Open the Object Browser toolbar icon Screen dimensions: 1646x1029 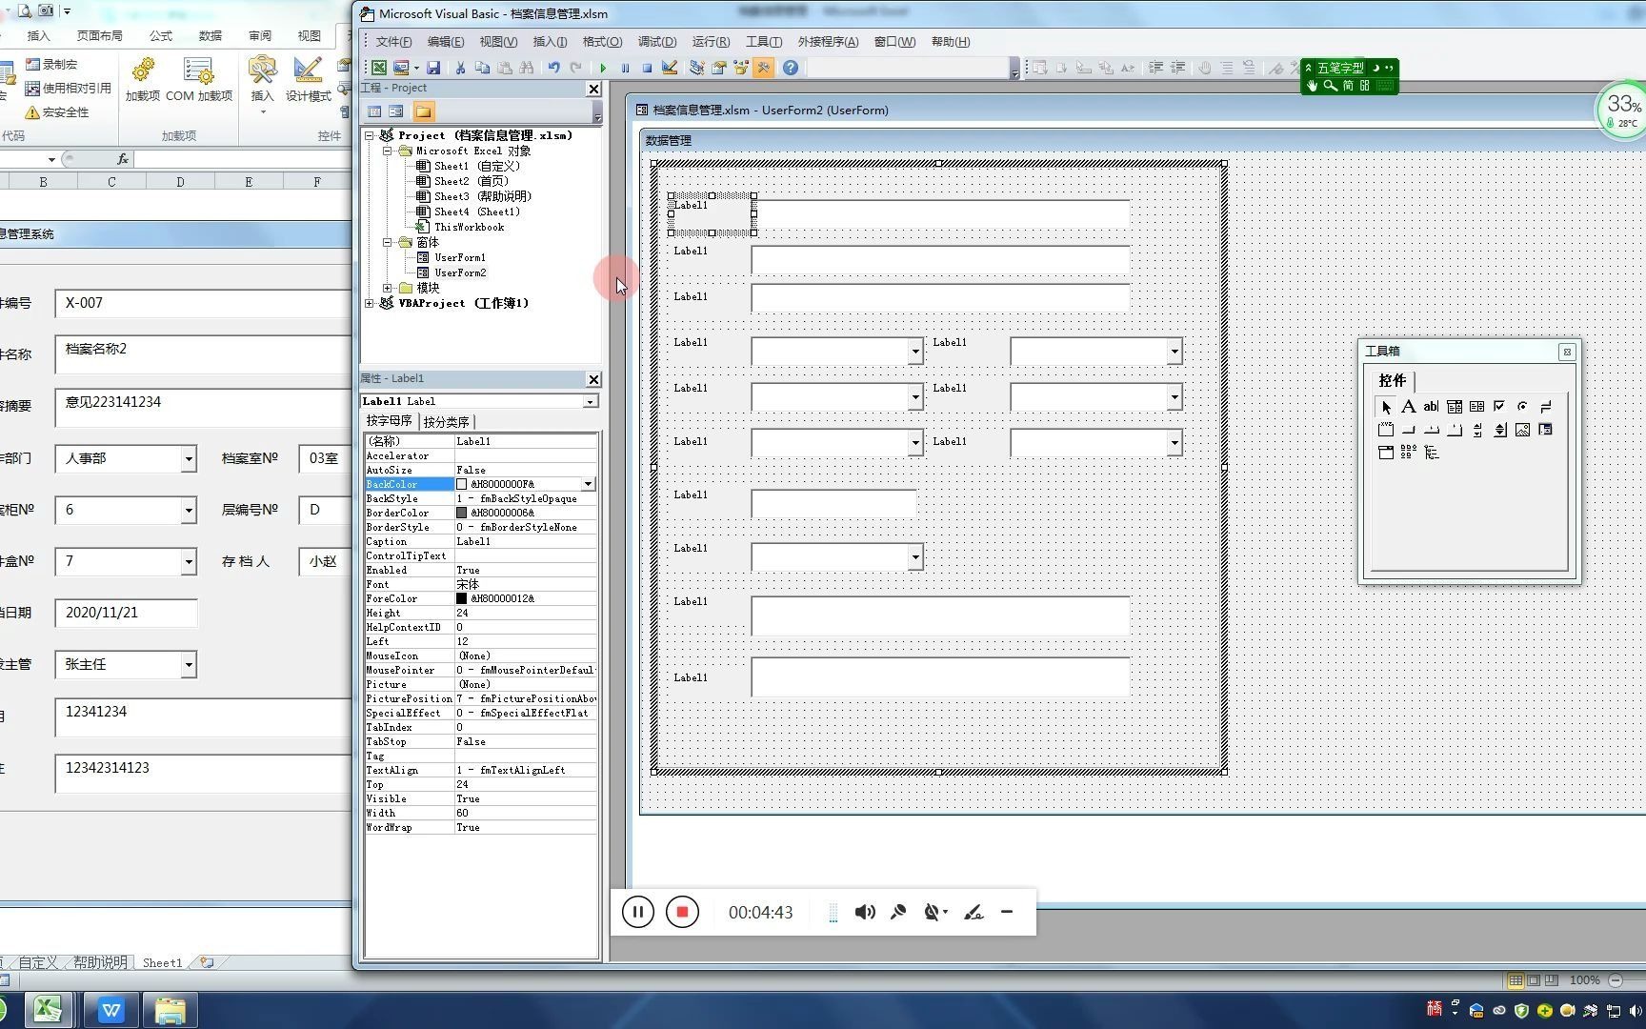click(x=740, y=68)
